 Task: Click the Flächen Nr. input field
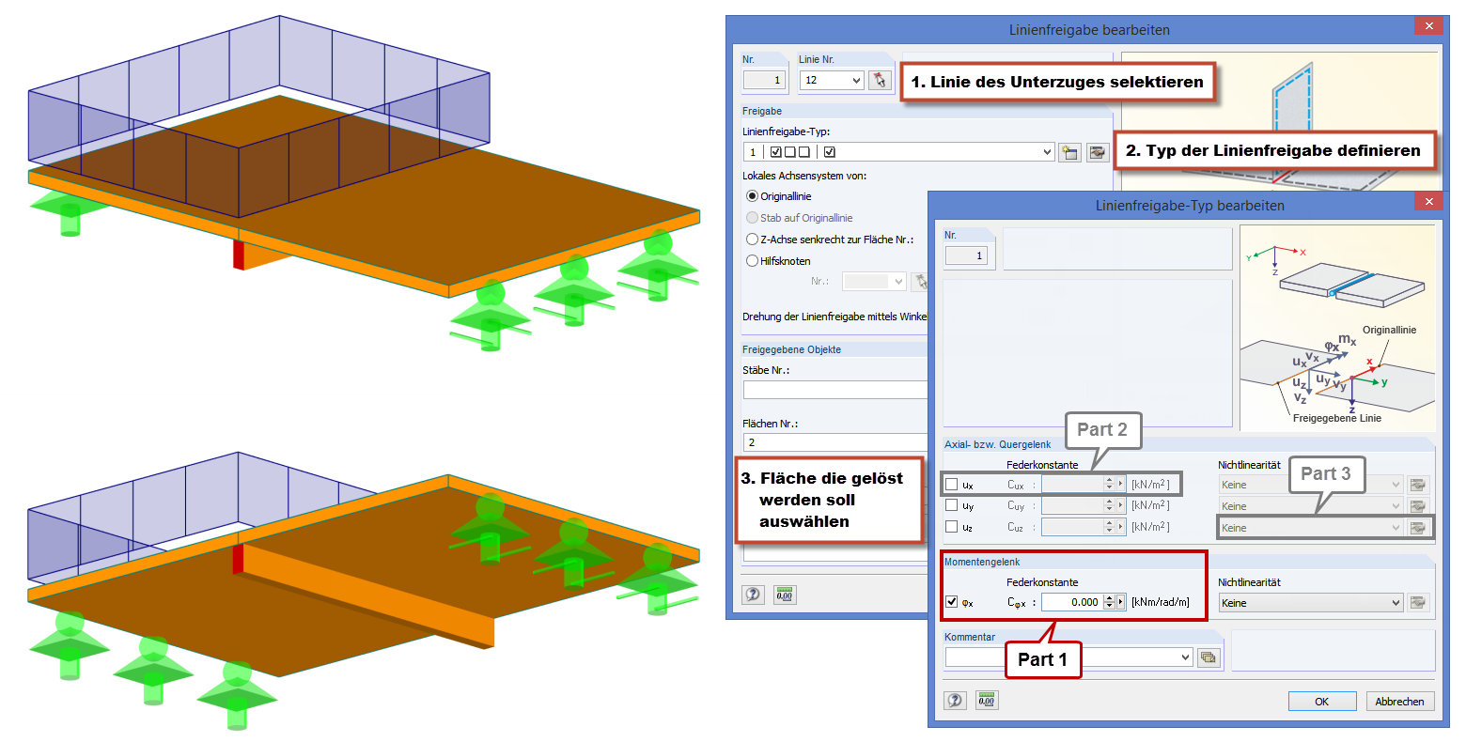click(834, 442)
